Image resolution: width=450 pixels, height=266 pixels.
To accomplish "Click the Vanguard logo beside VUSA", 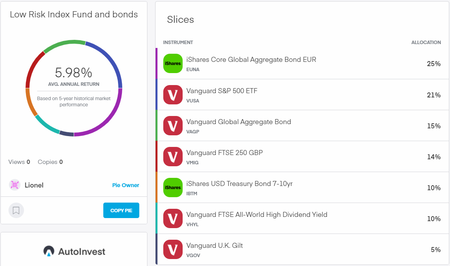I will 173,95.
